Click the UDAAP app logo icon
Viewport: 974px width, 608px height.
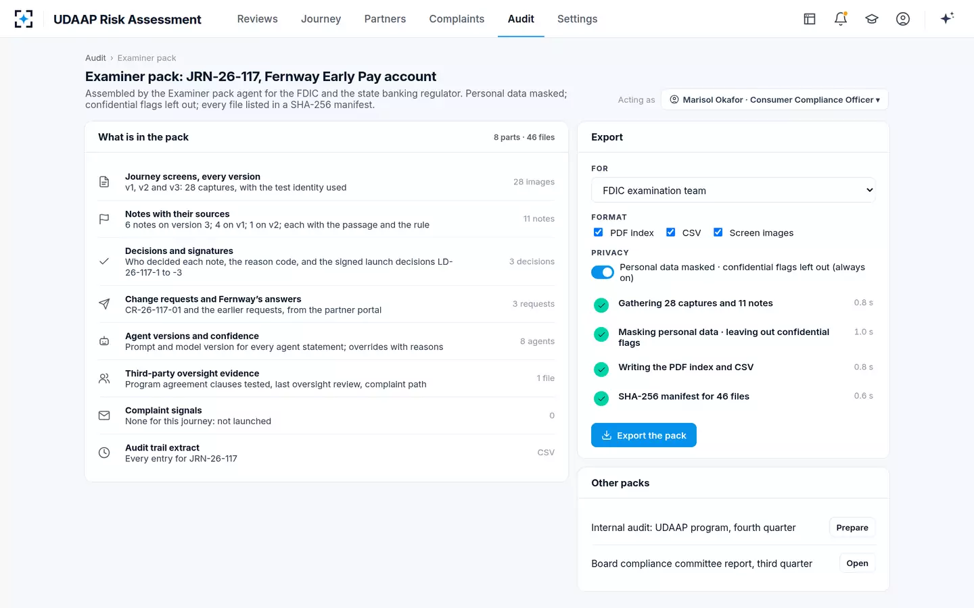coord(24,19)
